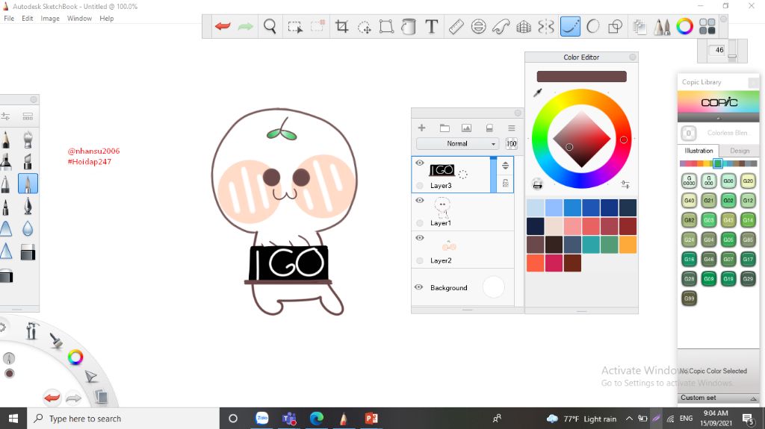Show hidden system tray icons
Viewport: 765px width, 429px height.
click(x=629, y=419)
